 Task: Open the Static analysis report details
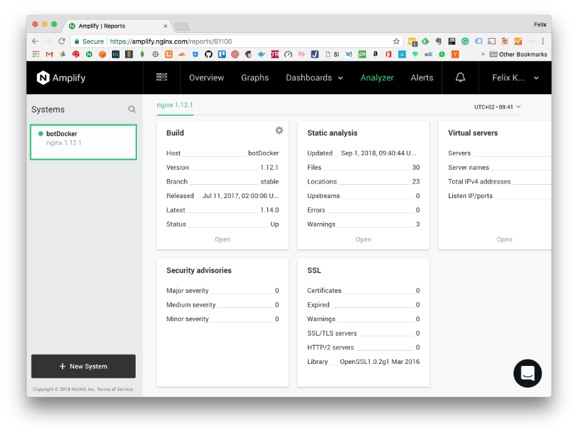(x=363, y=240)
